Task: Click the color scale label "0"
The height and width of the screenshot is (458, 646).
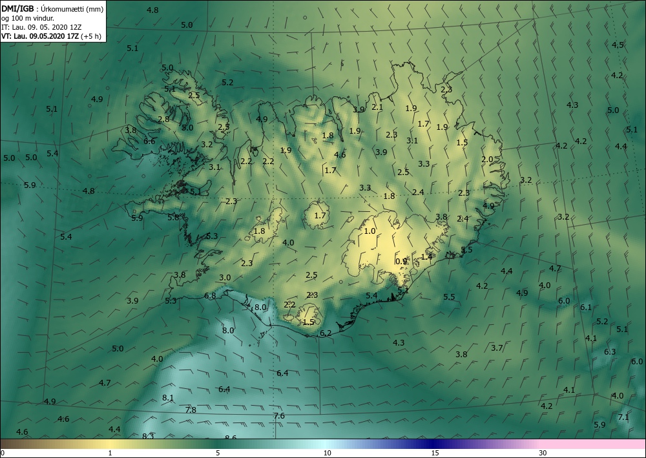Action: click(x=3, y=453)
